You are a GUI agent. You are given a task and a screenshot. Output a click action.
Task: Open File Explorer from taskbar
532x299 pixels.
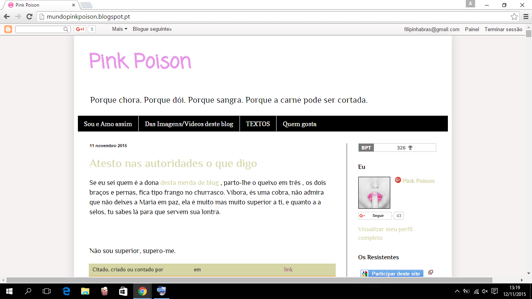pyautogui.click(x=85, y=291)
